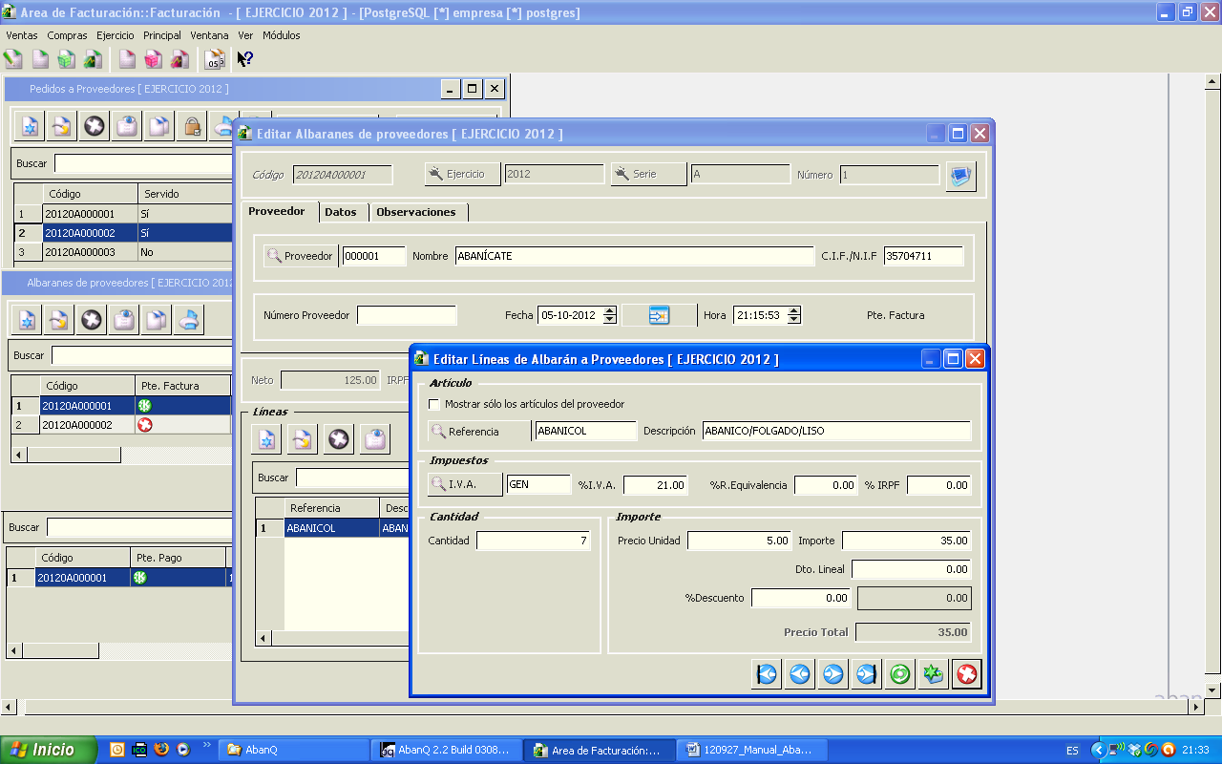Add a new line in the Líneas section
The image size is (1222, 764).
point(267,439)
